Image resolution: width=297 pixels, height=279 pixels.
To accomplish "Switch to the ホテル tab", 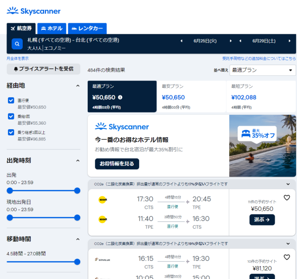I will point(52,28).
